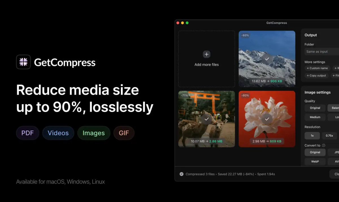Click the 10.07 MB → 2.88 MB label
The width and height of the screenshot is (339, 202).
pyautogui.click(x=207, y=141)
